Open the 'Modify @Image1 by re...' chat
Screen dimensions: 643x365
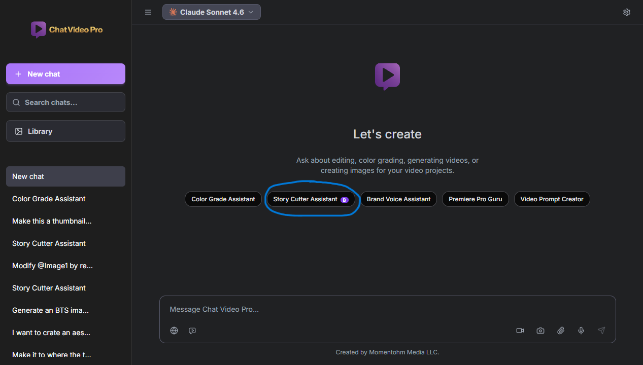pos(65,266)
